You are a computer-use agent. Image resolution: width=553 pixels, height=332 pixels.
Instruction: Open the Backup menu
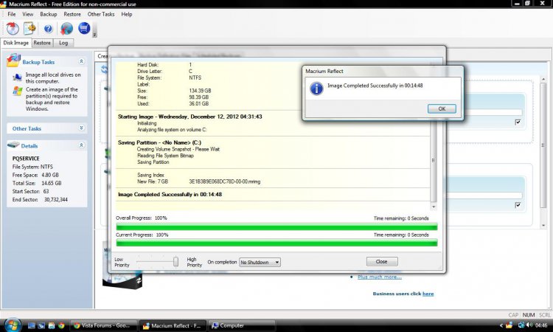pyautogui.click(x=49, y=14)
